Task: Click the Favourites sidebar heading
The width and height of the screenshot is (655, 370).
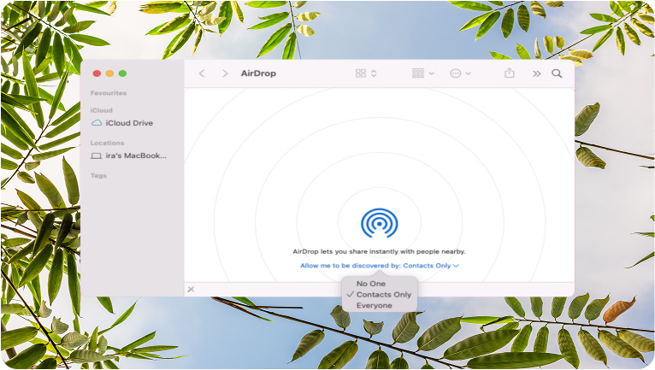Action: click(109, 93)
